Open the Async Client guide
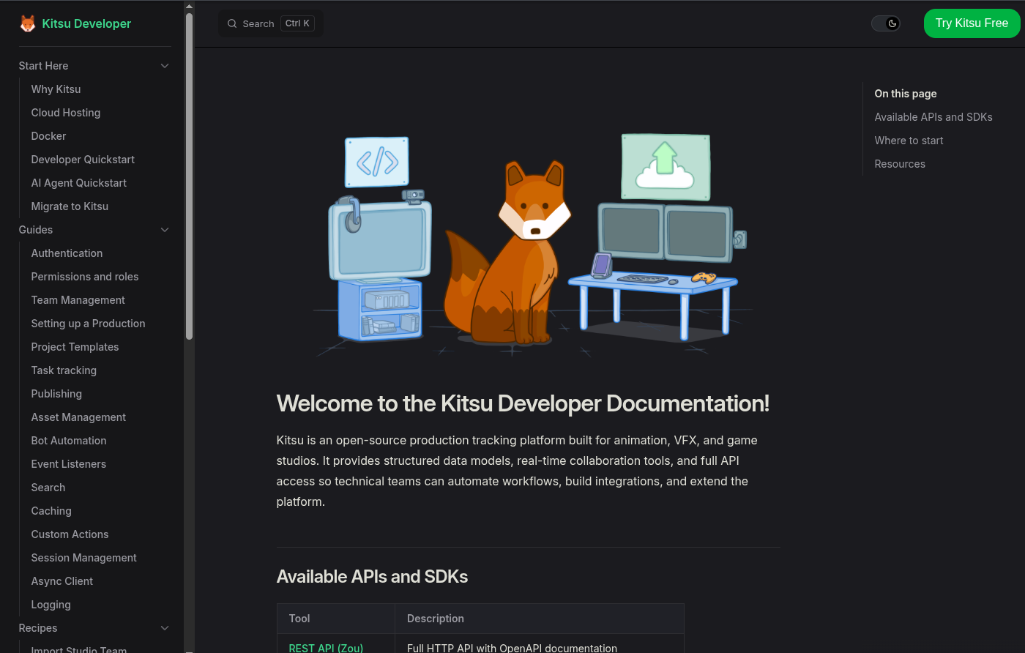Image resolution: width=1025 pixels, height=653 pixels. [62, 581]
